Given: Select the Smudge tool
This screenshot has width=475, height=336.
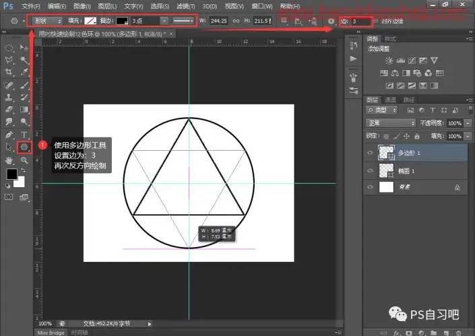Looking at the screenshot, I should [x=9, y=121].
